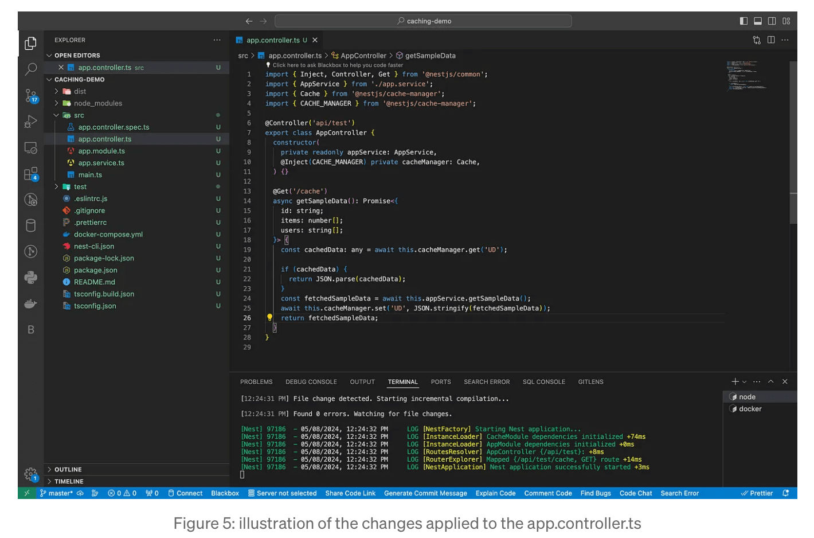Image resolution: width=814 pixels, height=538 pixels.
Task: Click the caching-demo command search box
Action: (x=423, y=21)
